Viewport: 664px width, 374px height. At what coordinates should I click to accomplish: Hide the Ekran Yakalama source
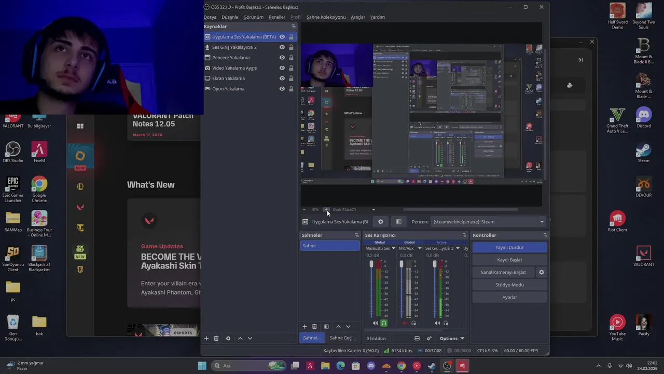tap(282, 78)
